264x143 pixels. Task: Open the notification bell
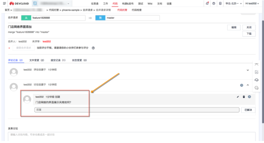[207, 3]
